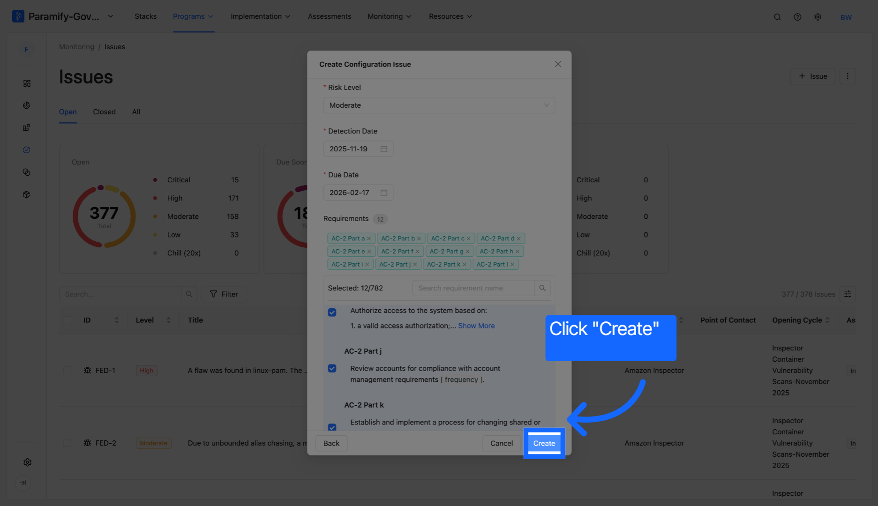The image size is (878, 506).
Task: Remove the AC-2 Part l tag
Action: click(512, 265)
